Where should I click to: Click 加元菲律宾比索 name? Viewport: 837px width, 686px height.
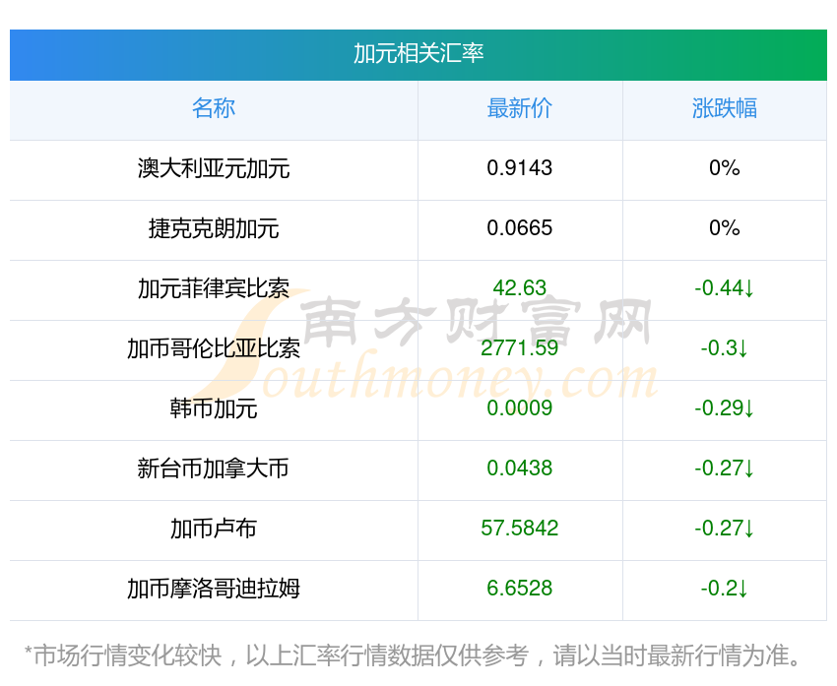pos(214,288)
